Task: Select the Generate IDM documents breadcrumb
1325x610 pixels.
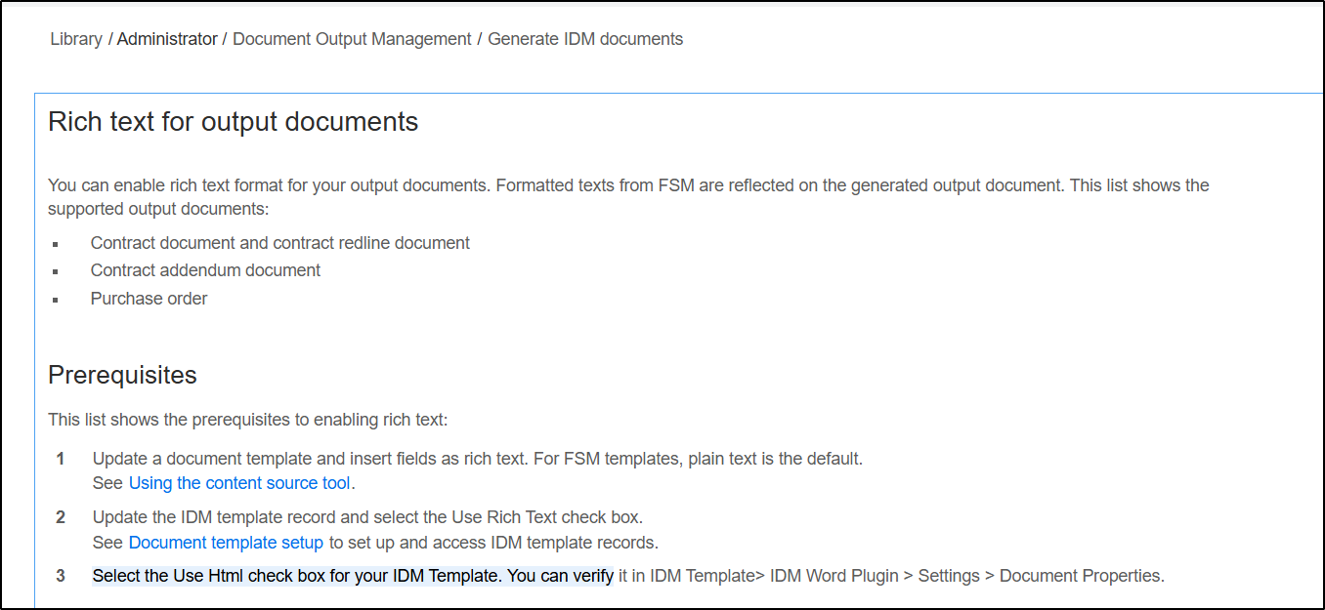Action: (x=585, y=40)
